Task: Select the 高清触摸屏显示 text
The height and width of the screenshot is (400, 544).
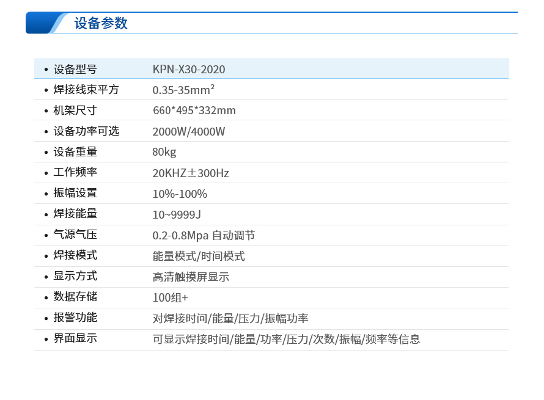Action: click(x=191, y=277)
